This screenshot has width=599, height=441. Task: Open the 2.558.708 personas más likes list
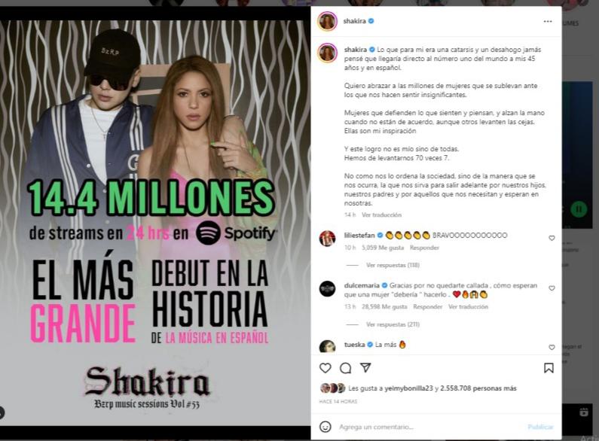pyautogui.click(x=478, y=388)
